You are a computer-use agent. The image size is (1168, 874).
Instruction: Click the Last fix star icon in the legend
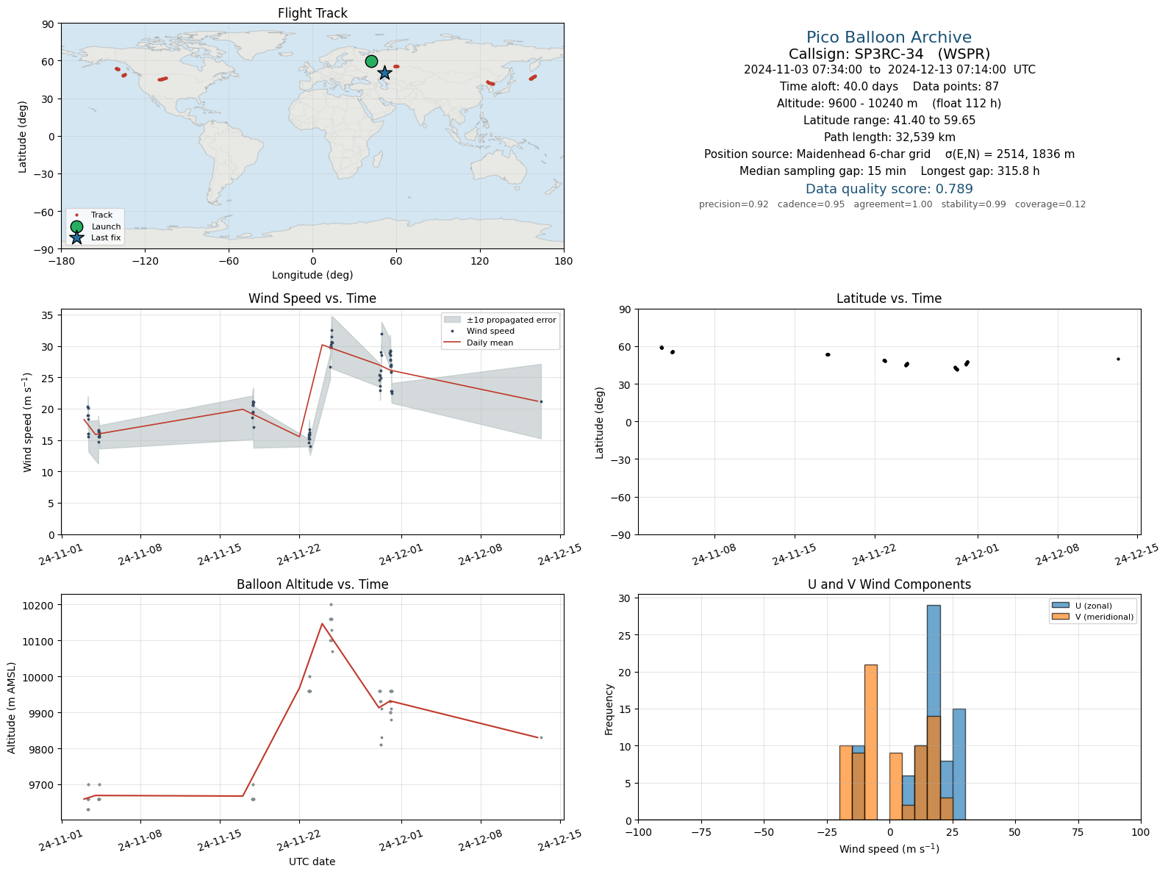pyautogui.click(x=76, y=237)
